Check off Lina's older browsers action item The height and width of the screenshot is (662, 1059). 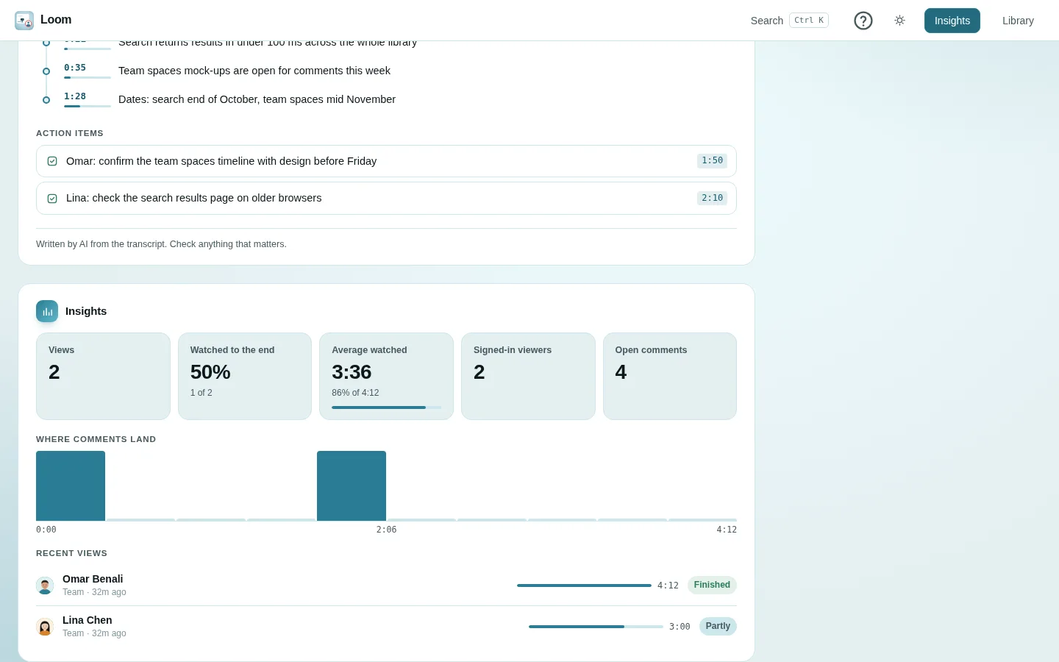[x=52, y=199]
